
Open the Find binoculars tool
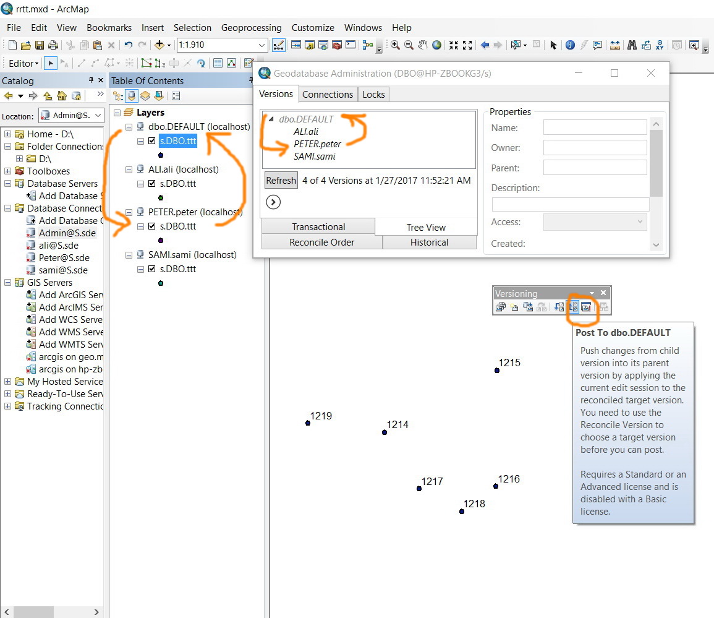click(632, 45)
